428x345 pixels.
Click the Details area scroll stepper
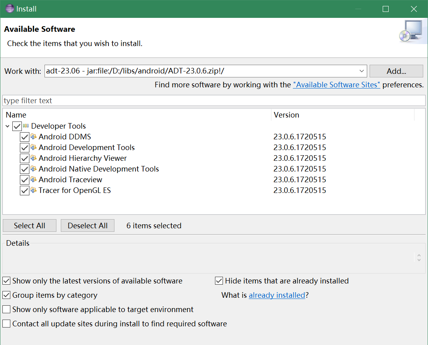pos(419,258)
